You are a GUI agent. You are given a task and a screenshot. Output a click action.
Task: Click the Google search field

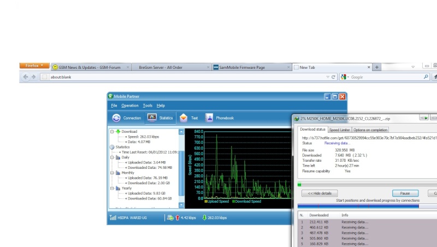pyautogui.click(x=387, y=77)
